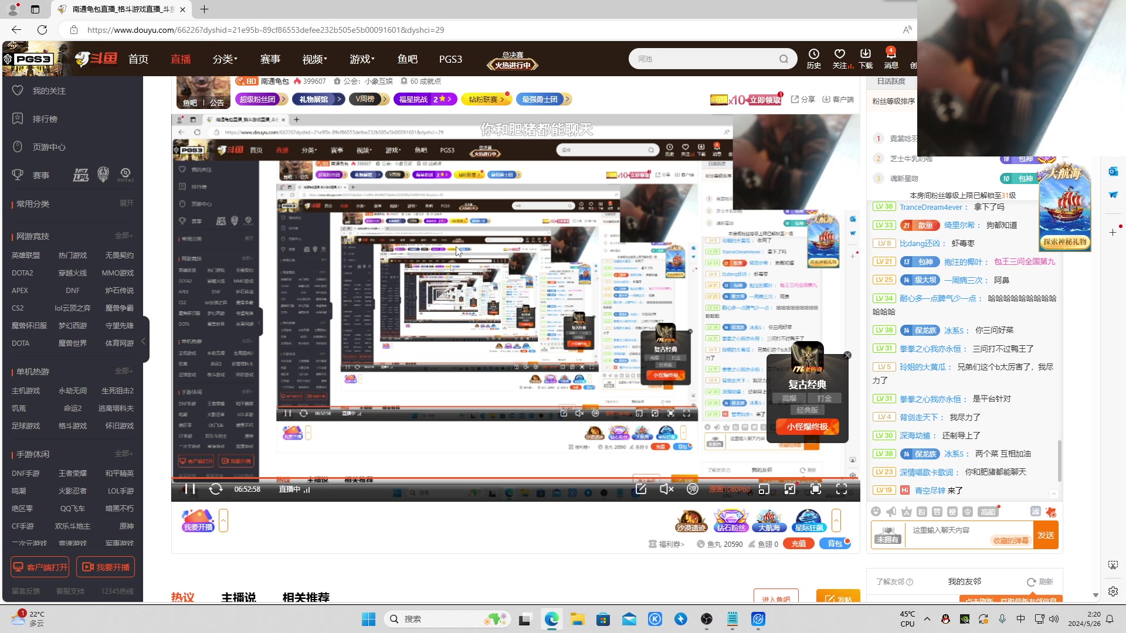Click the 充值 recharge button
This screenshot has width=1126, height=633.
click(x=799, y=543)
